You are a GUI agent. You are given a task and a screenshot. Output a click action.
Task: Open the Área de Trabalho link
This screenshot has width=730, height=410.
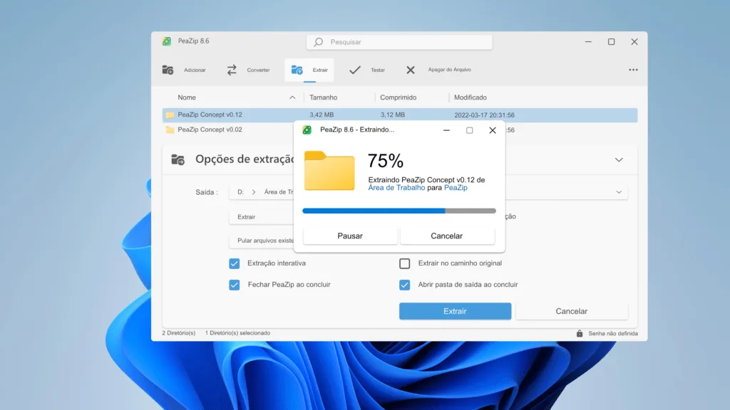coord(396,188)
